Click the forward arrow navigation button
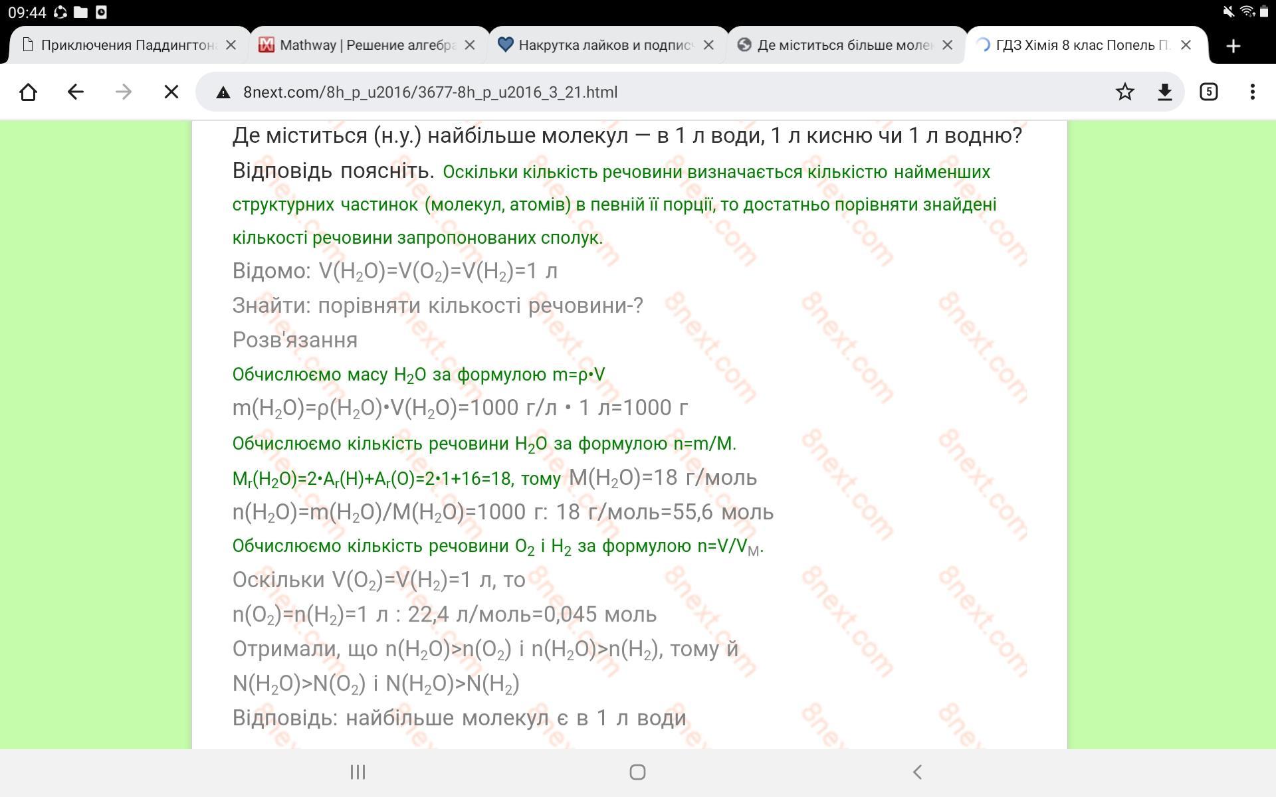 pos(124,92)
